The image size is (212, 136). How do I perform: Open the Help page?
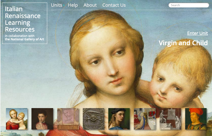(73, 5)
